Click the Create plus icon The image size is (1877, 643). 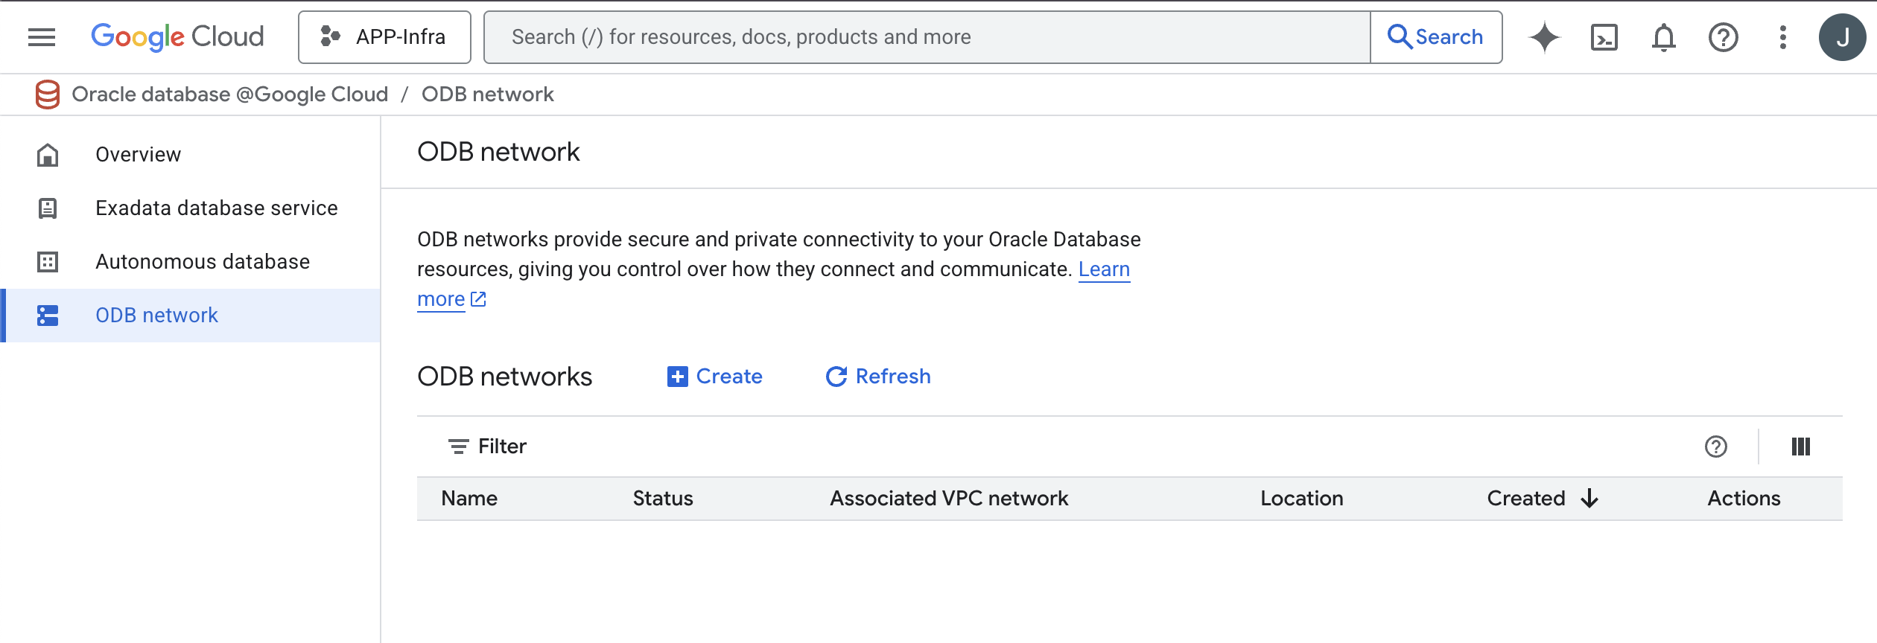677,377
